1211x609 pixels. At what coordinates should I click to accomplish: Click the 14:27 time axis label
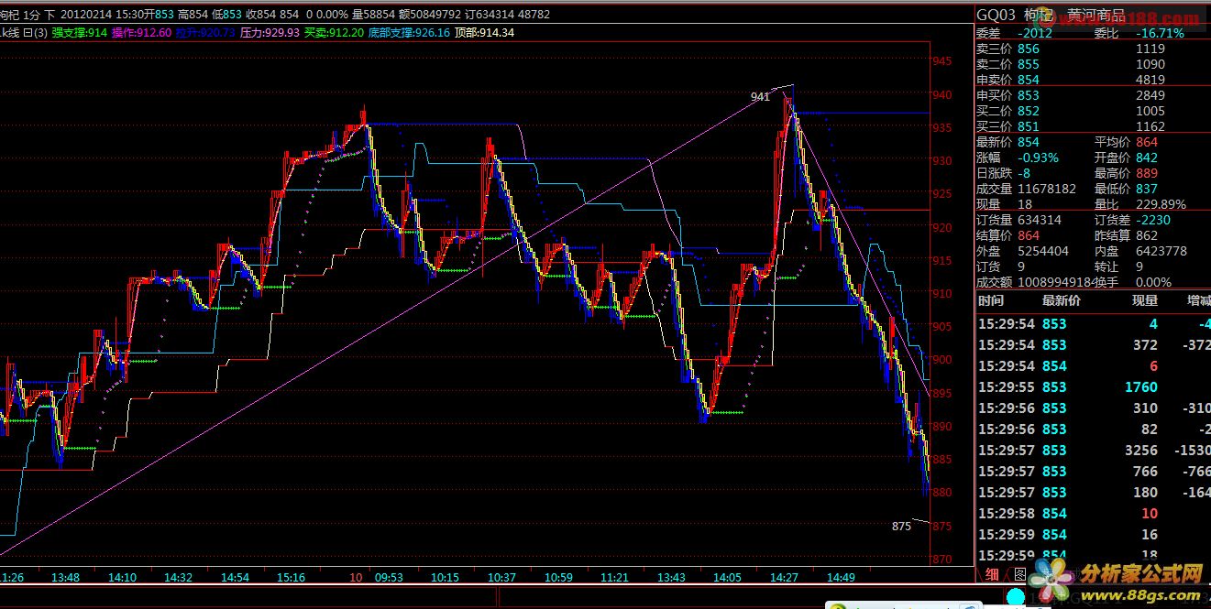[784, 578]
